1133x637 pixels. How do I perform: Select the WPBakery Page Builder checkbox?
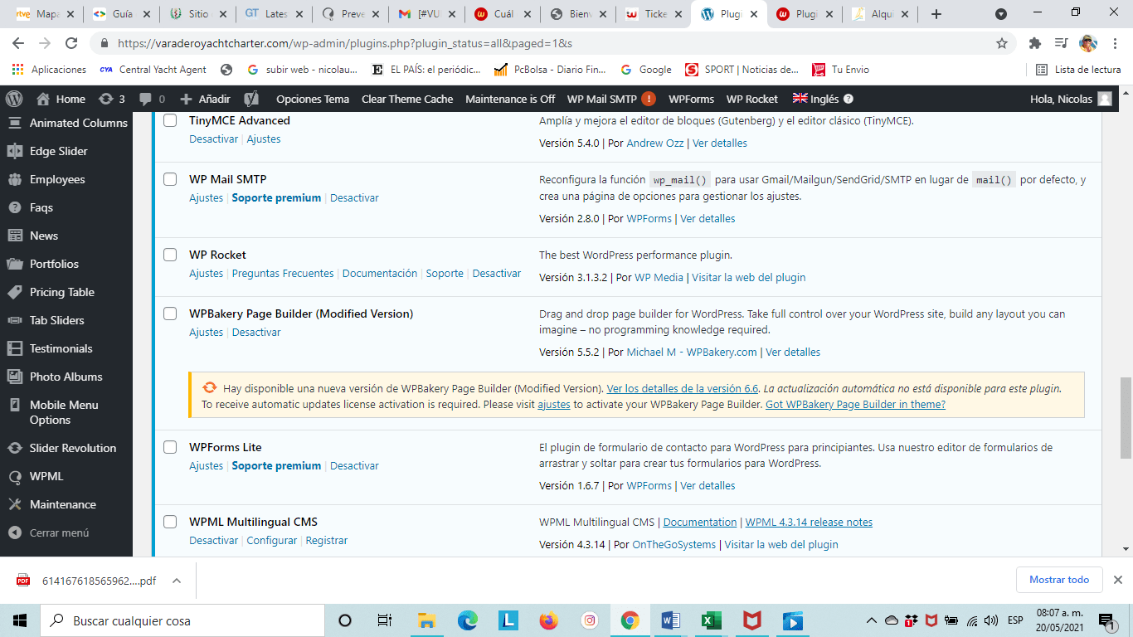click(170, 314)
